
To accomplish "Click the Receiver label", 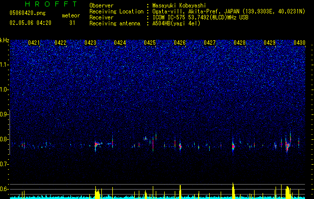I will point(101,17).
